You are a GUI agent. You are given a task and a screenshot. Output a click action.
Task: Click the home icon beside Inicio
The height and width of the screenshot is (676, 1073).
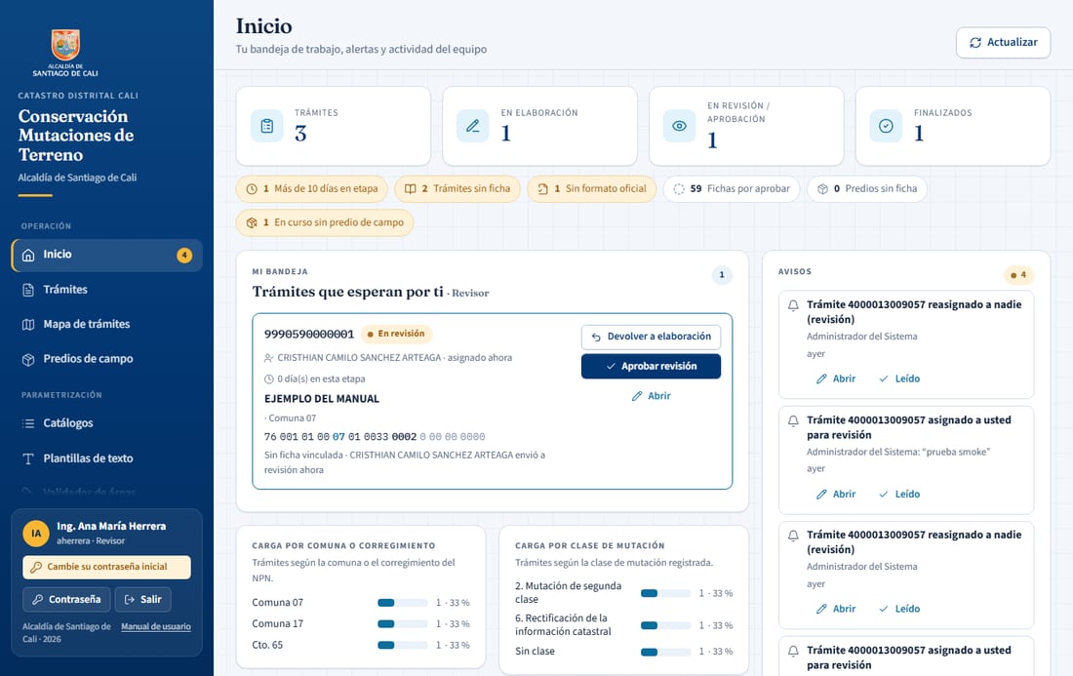[x=28, y=256]
